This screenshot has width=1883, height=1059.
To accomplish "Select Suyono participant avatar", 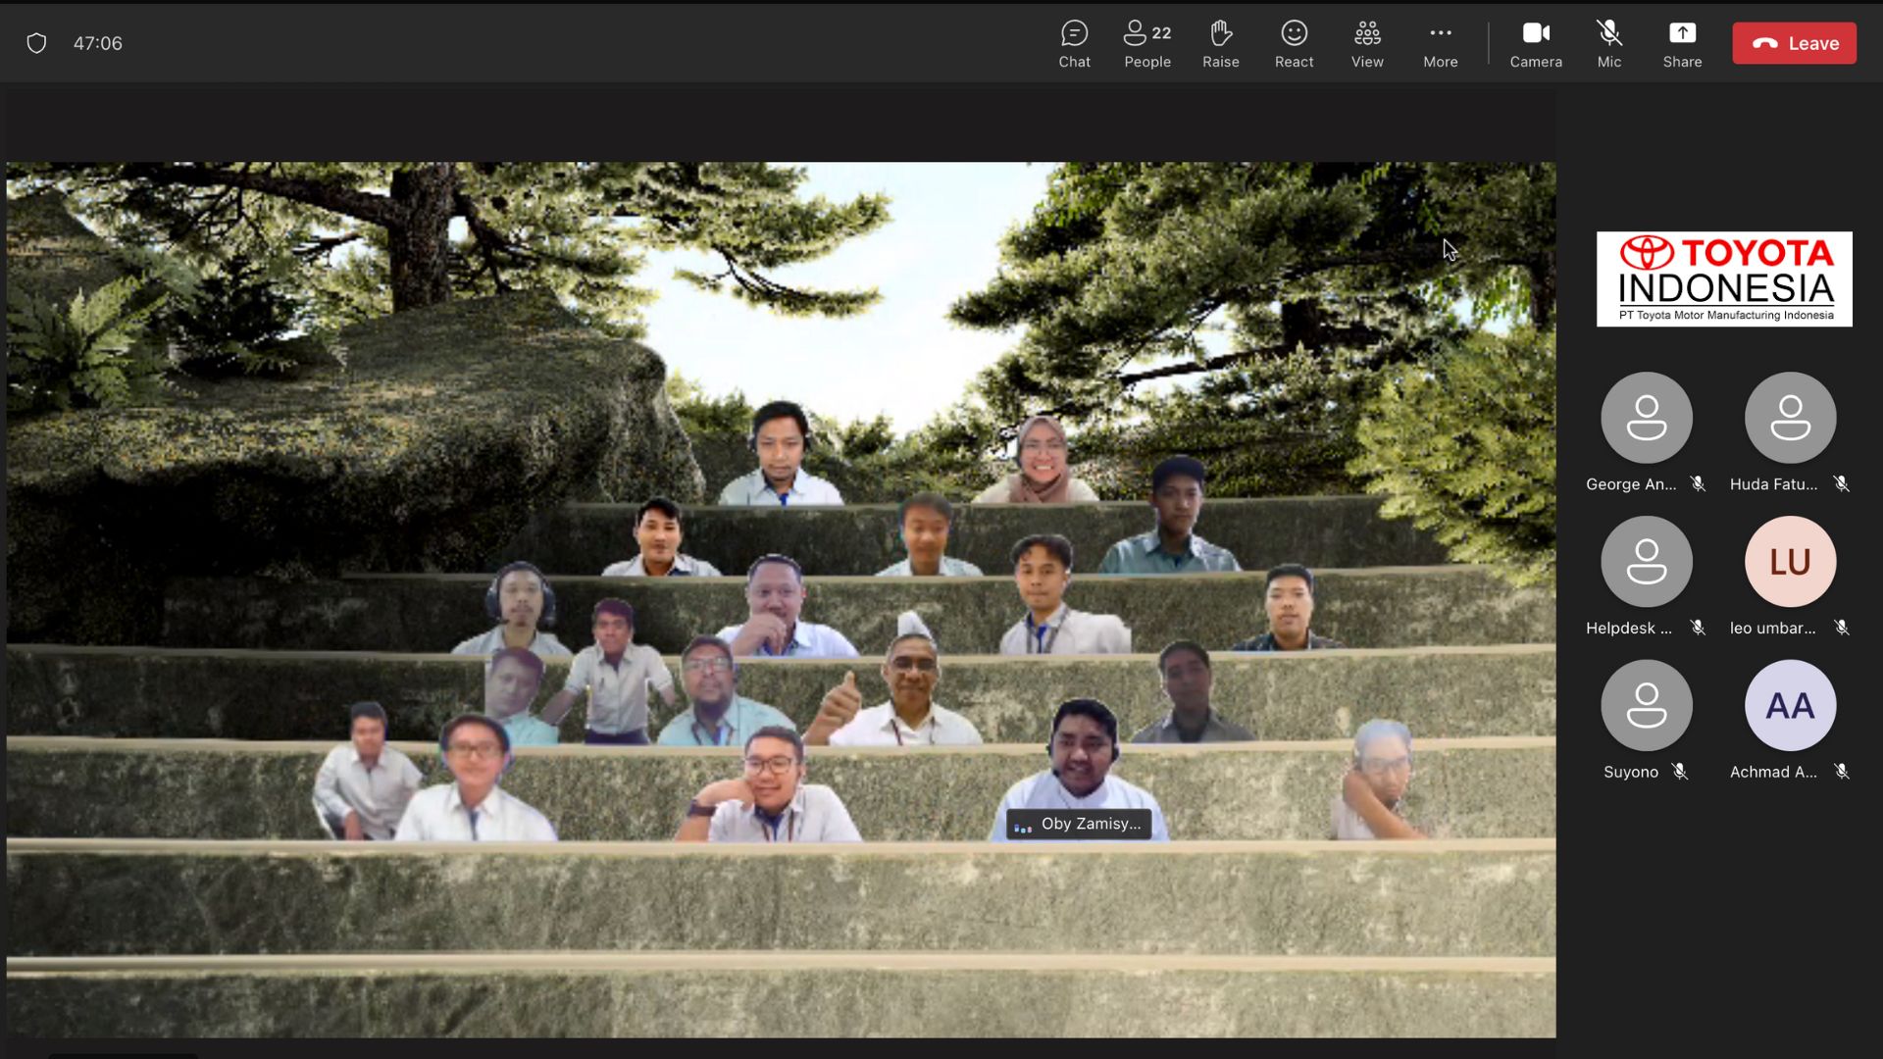I will [x=1647, y=706].
